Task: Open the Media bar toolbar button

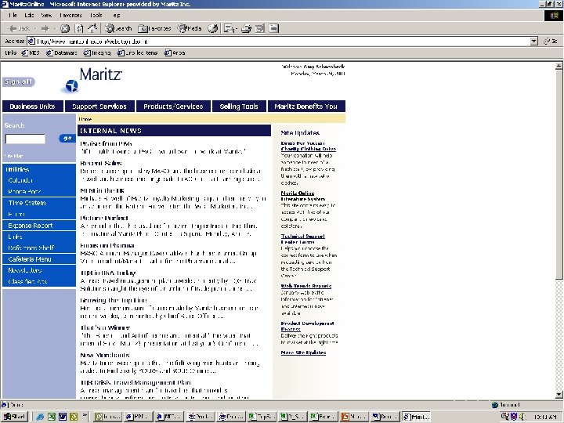Action: pos(190,28)
